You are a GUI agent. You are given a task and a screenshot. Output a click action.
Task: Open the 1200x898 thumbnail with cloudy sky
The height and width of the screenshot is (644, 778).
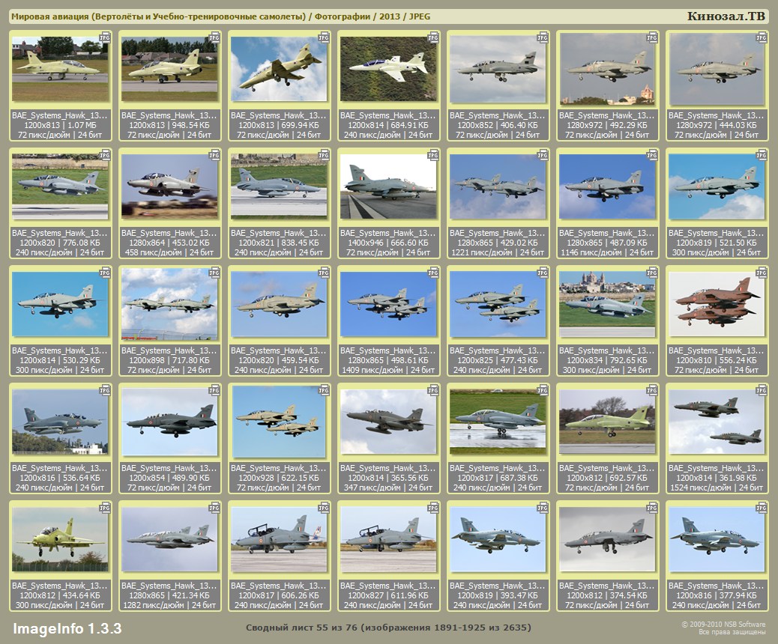(169, 305)
